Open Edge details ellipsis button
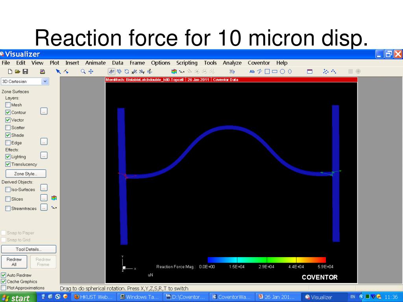The width and height of the screenshot is (403, 302). 44,142
